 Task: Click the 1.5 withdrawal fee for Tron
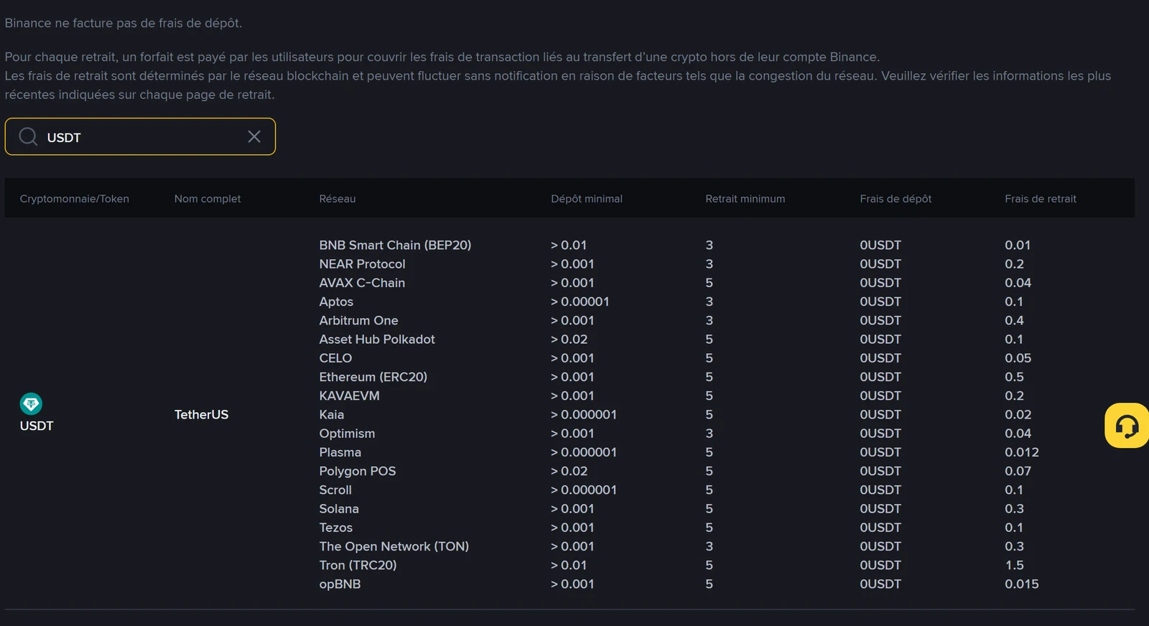click(1014, 565)
